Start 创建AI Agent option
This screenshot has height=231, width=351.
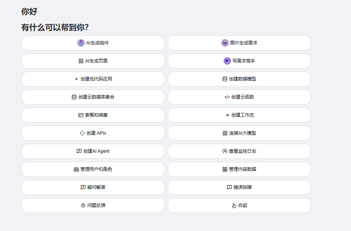pyautogui.click(x=93, y=151)
